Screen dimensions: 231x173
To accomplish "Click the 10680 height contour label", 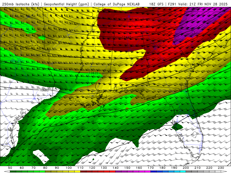I will click(x=44, y=90).
